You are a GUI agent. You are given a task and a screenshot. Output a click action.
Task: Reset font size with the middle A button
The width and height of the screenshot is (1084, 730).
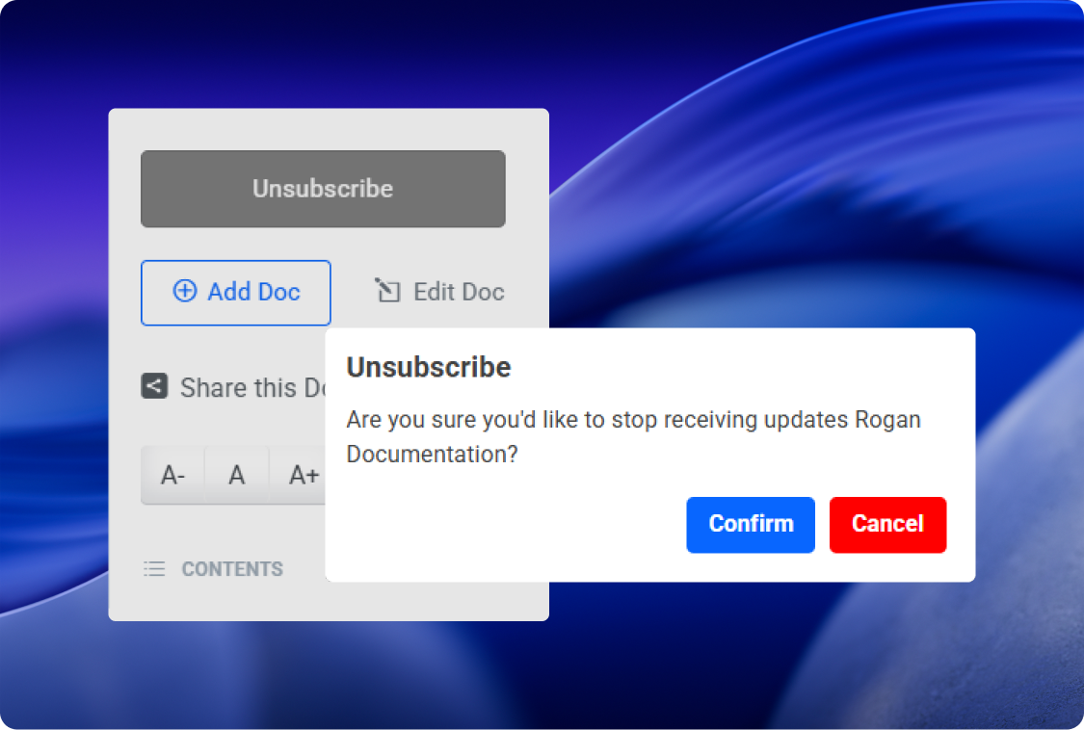point(237,475)
